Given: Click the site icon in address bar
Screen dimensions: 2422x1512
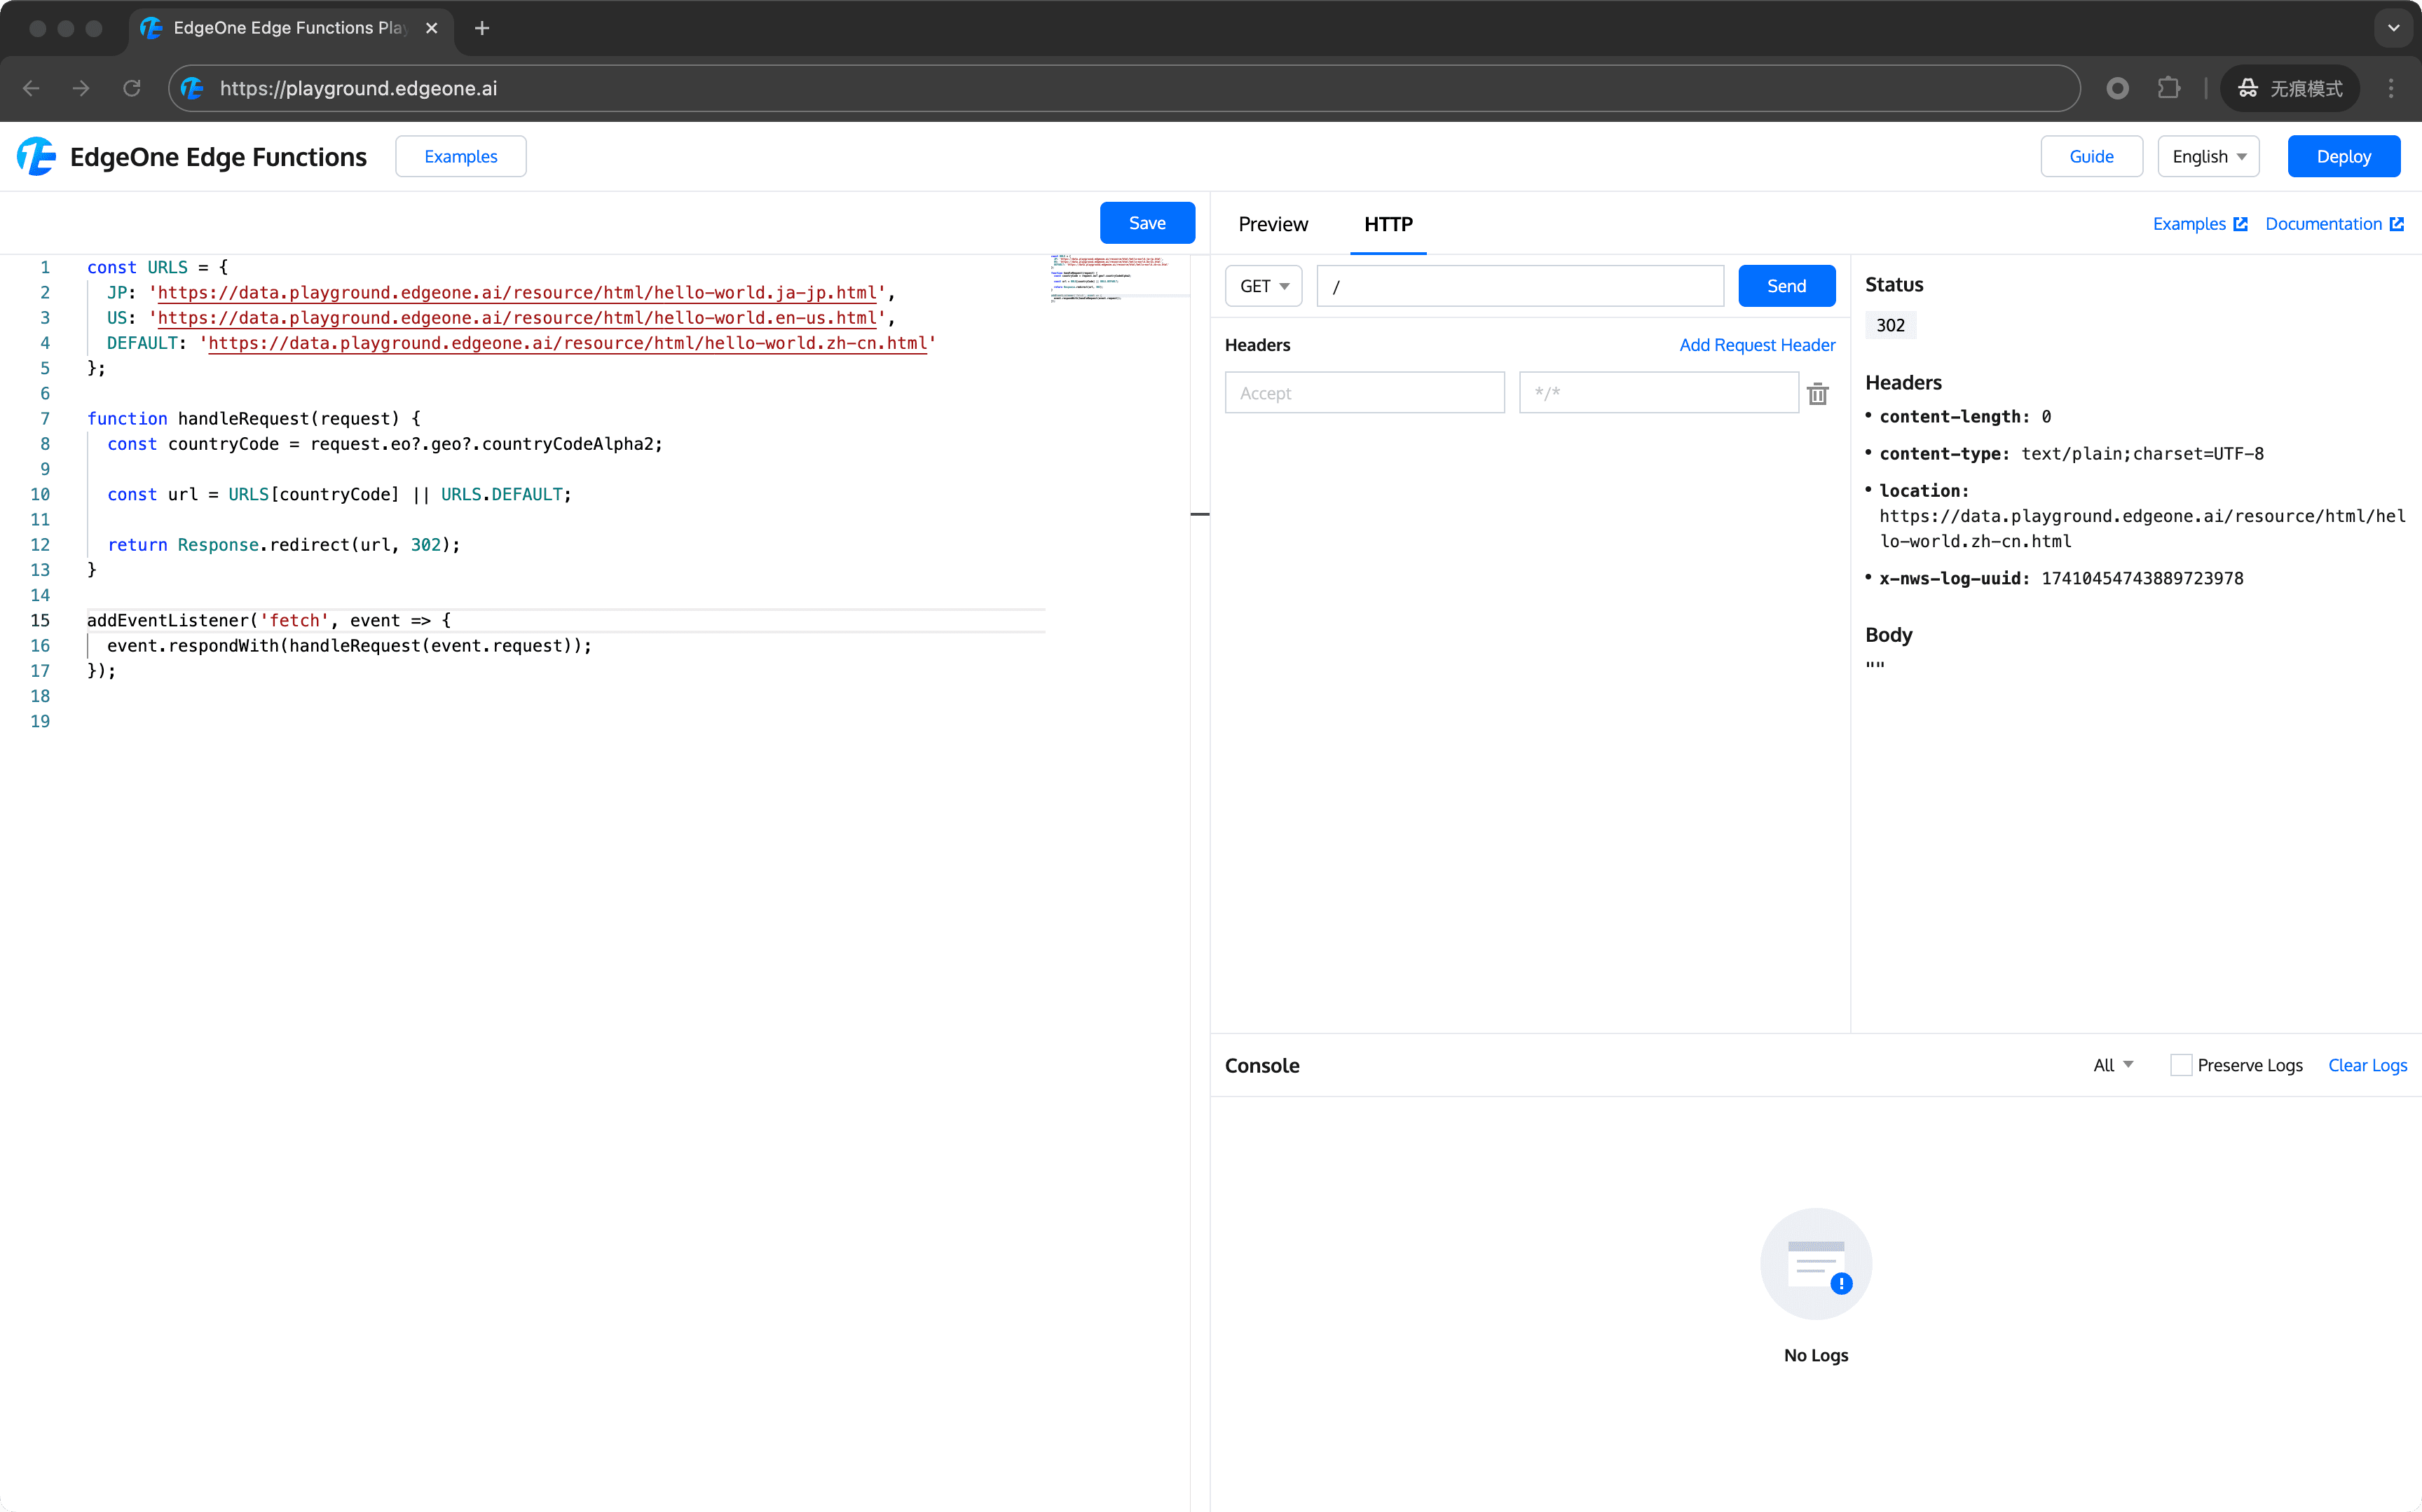Looking at the screenshot, I should 193,88.
